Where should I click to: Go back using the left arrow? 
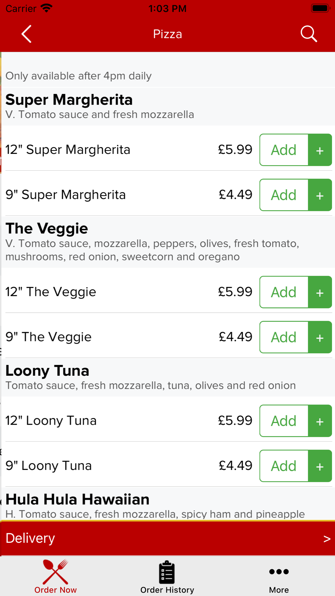tap(26, 34)
